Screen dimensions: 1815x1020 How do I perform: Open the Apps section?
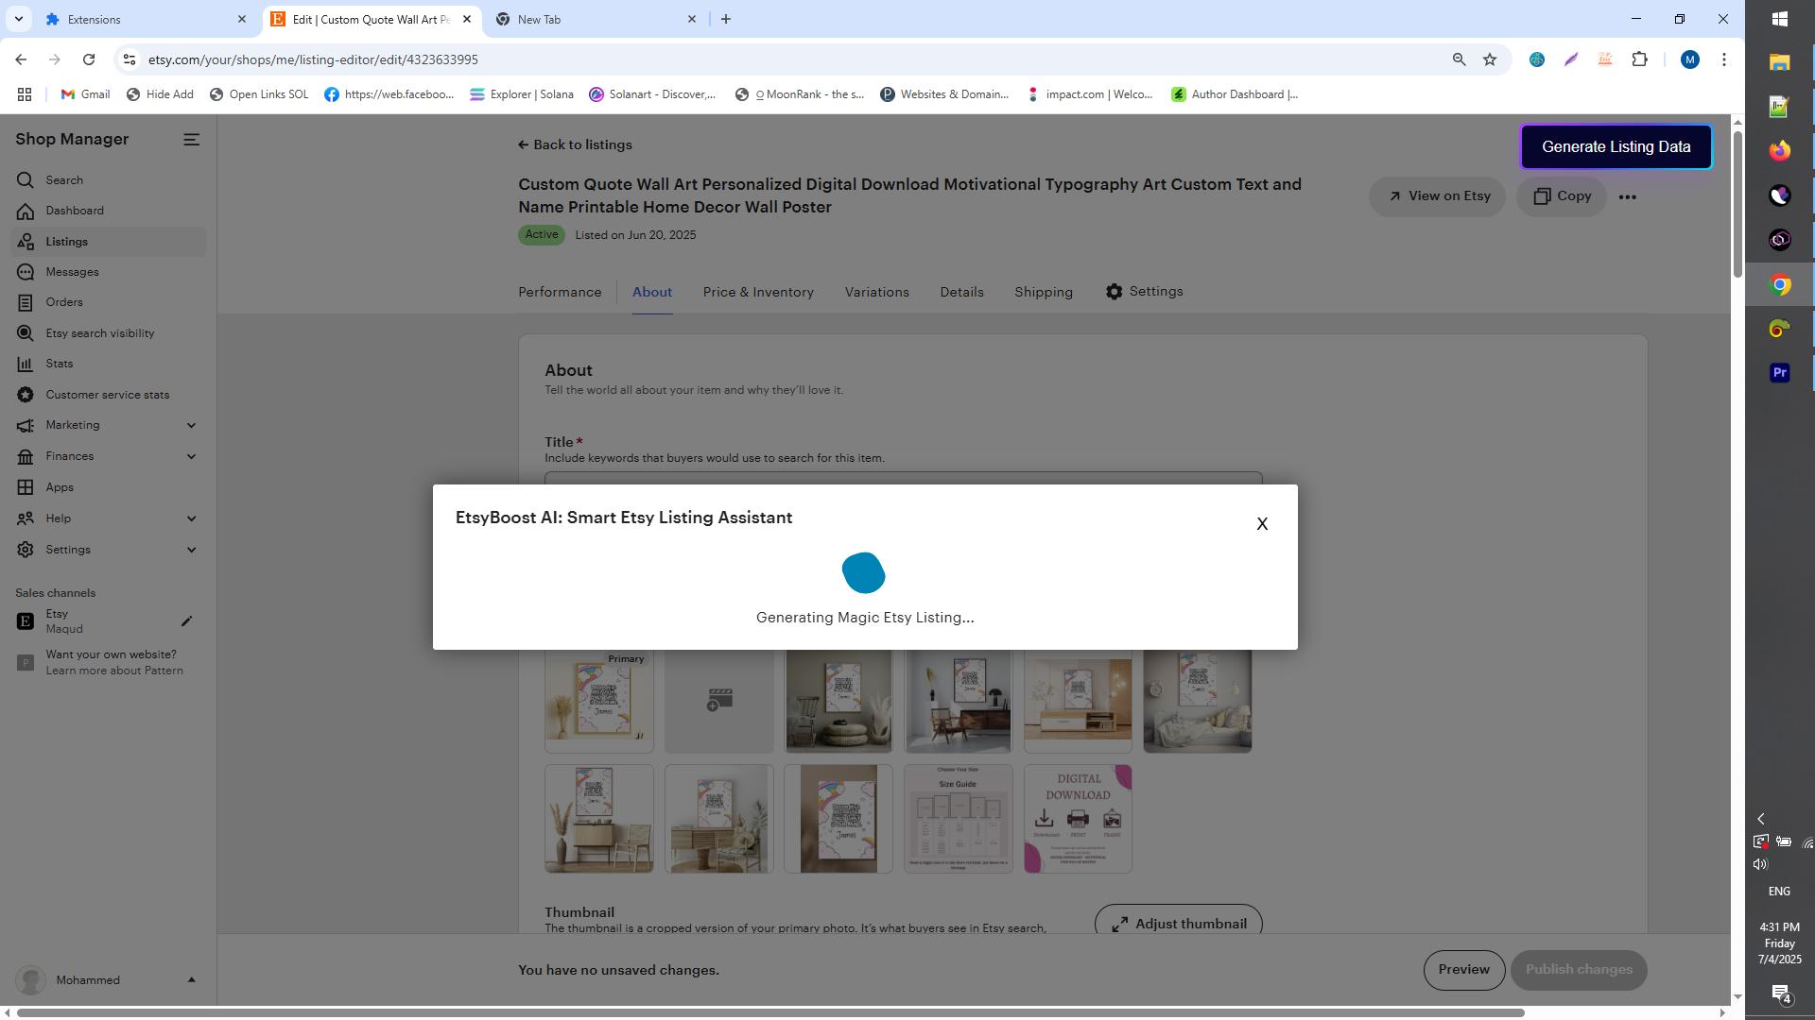[x=59, y=486]
